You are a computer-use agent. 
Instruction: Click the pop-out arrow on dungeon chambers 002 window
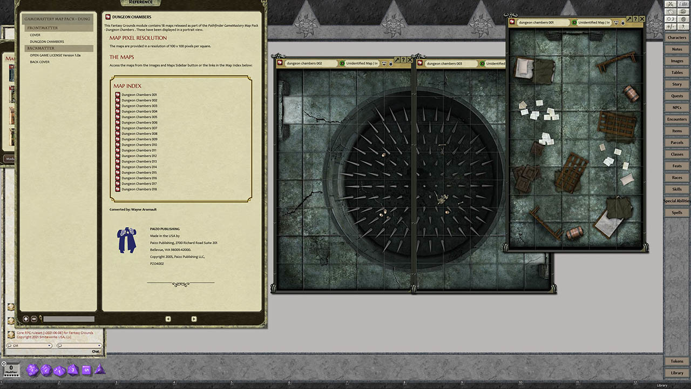pyautogui.click(x=397, y=59)
